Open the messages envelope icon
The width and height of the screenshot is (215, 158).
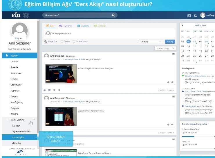tap(189, 15)
